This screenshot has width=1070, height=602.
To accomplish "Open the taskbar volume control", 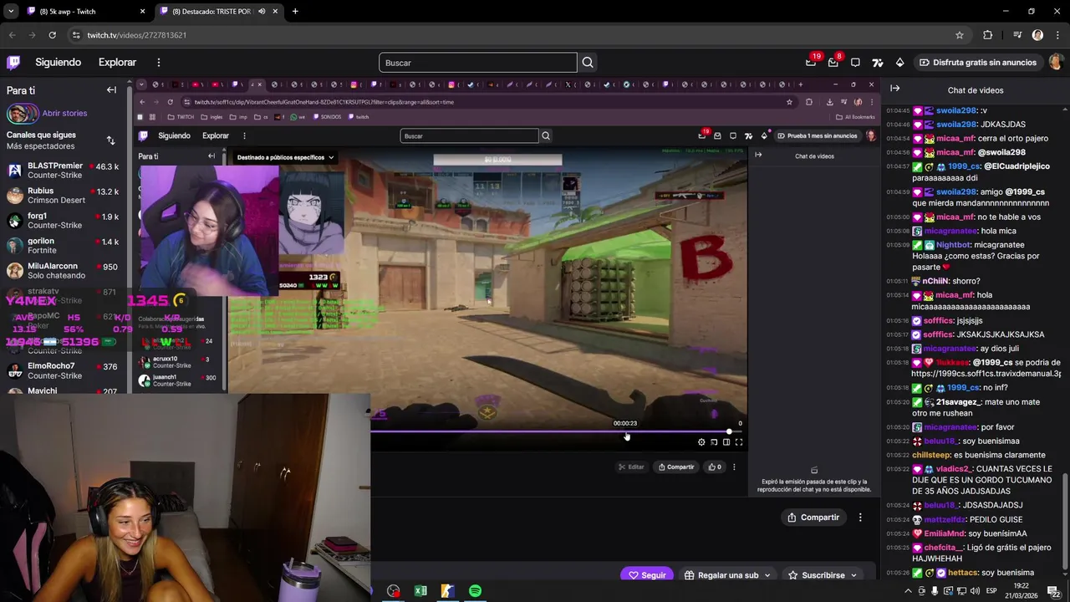I will (x=975, y=591).
